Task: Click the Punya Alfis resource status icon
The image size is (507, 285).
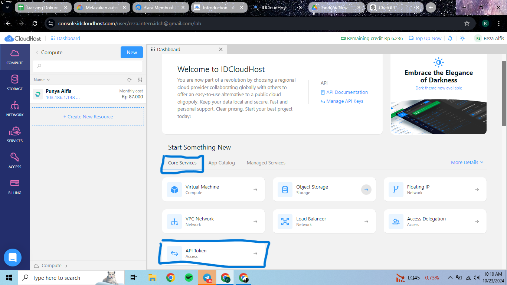Action: (x=37, y=94)
